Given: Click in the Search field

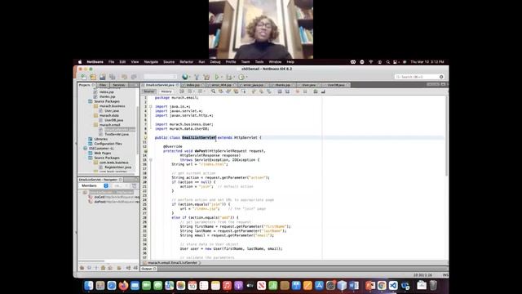Looking at the screenshot, I should click(x=418, y=77).
